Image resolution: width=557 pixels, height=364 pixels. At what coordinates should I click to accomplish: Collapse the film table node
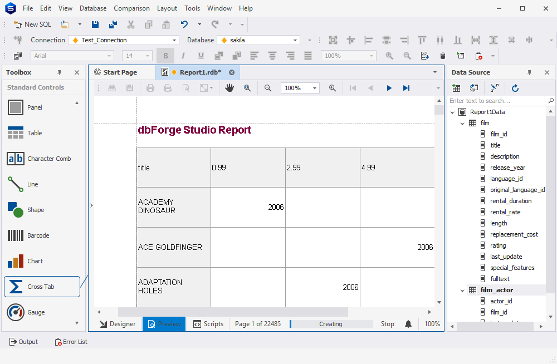point(462,123)
